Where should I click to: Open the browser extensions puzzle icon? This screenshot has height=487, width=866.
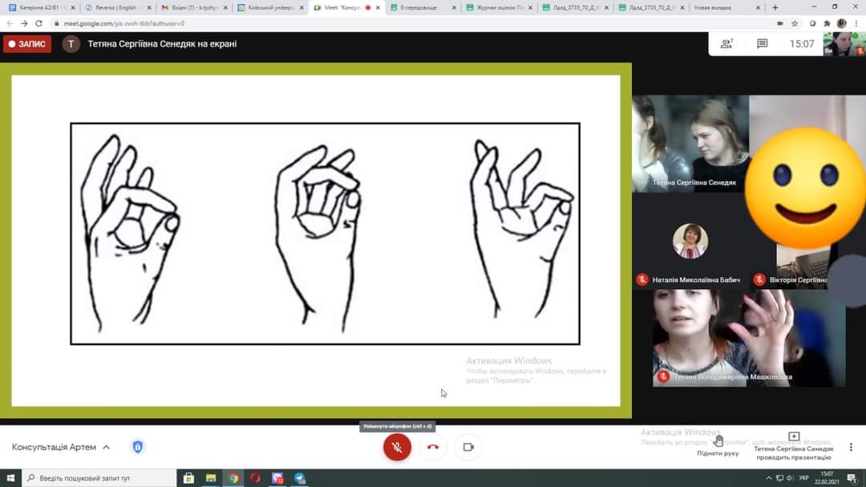827,24
